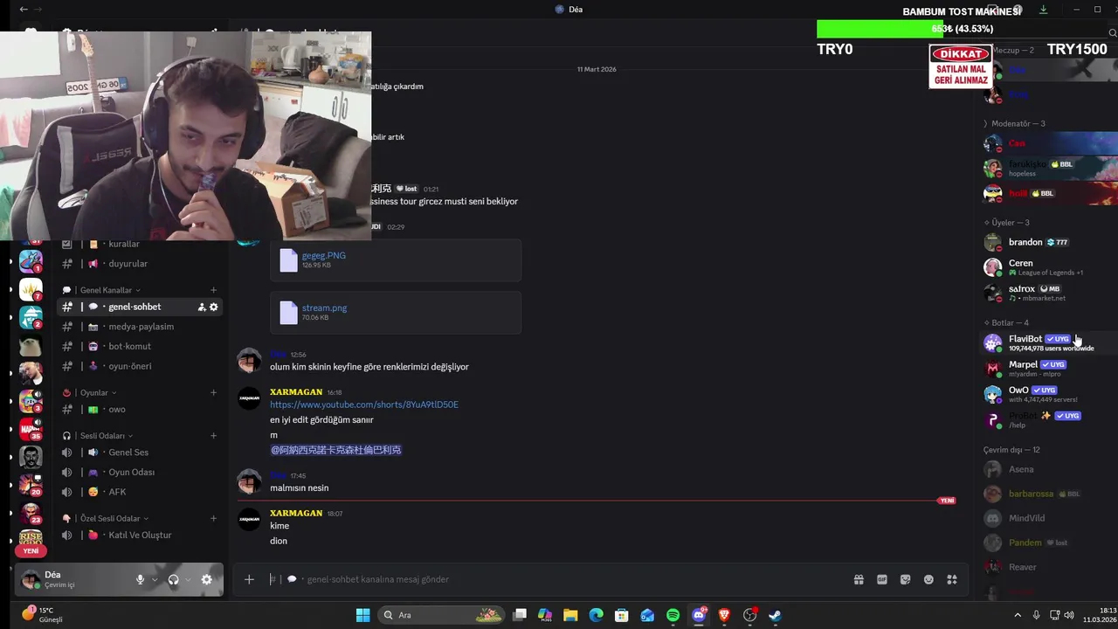The width and height of the screenshot is (1118, 629).
Task: Open Microsoft Edge from taskbar
Action: tap(596, 615)
